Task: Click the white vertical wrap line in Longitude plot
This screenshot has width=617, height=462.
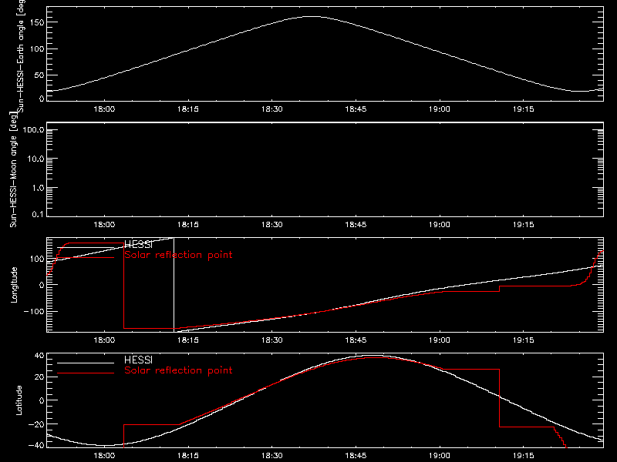Action: (174, 285)
